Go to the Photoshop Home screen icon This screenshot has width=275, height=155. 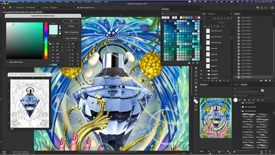click(x=4, y=8)
